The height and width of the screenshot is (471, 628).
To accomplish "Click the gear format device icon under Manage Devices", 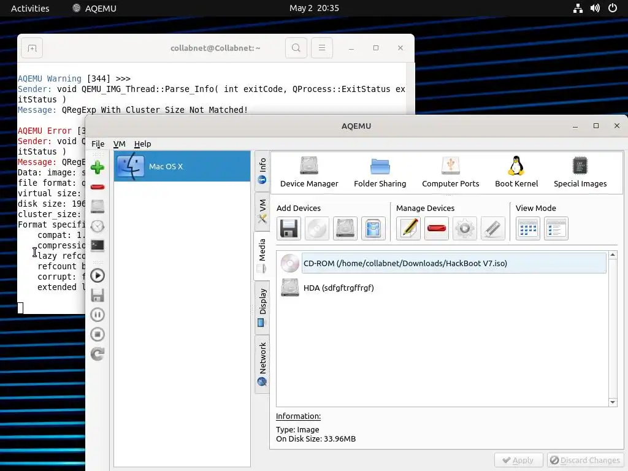I will (465, 229).
